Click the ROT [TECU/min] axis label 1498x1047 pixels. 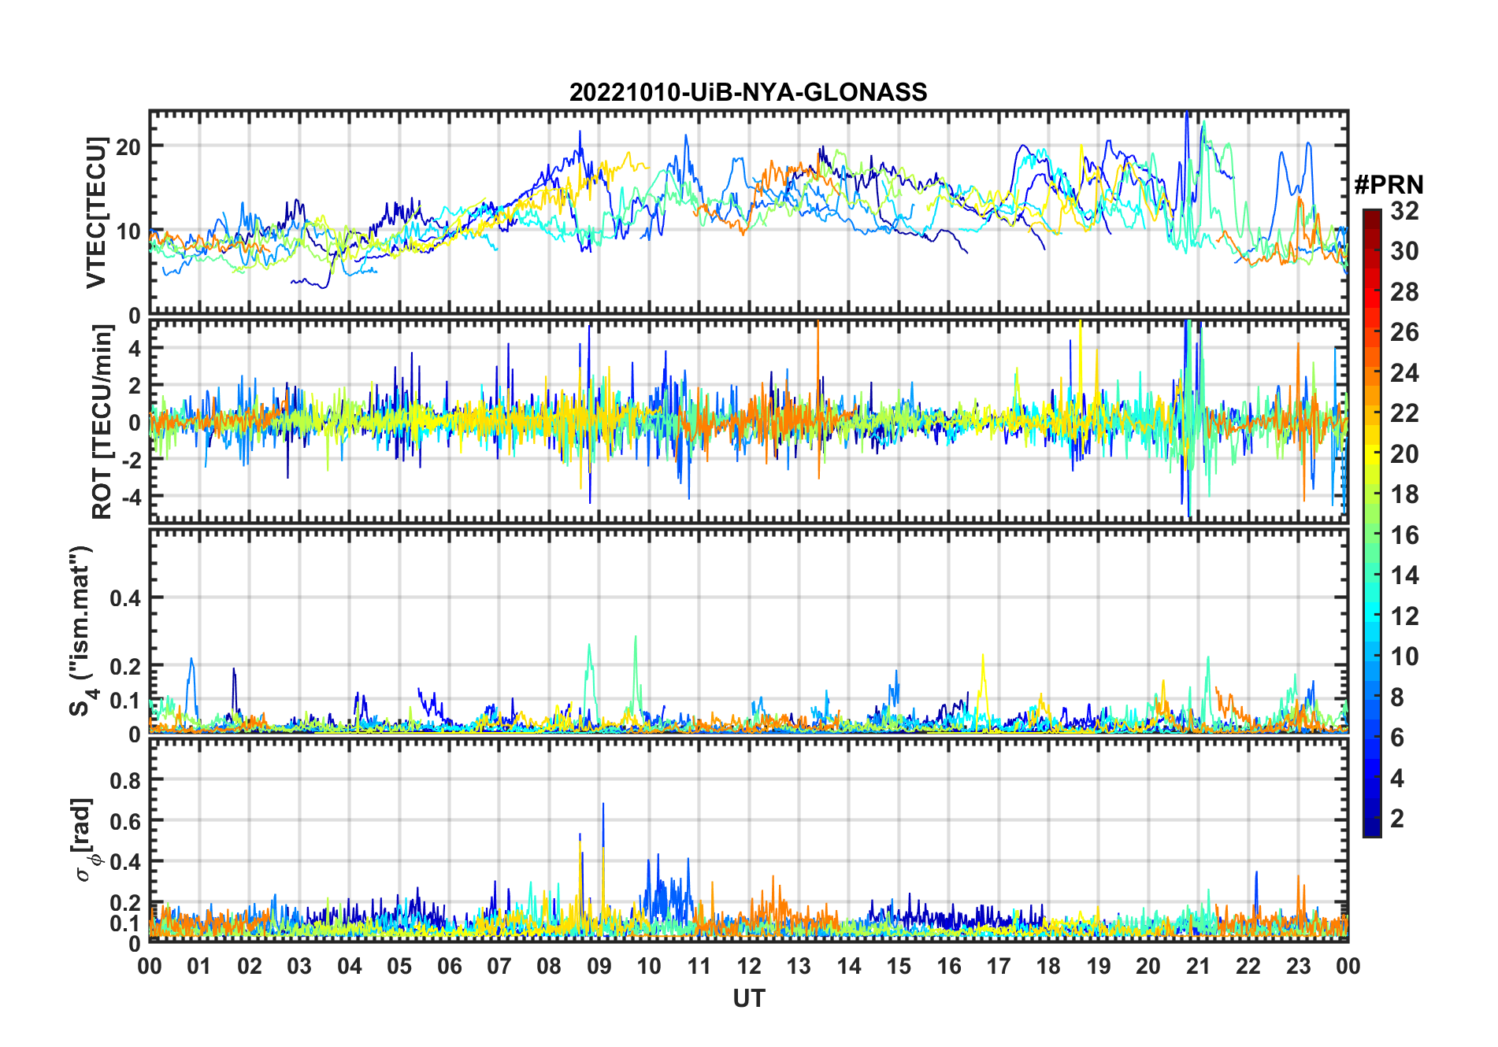[x=102, y=422]
